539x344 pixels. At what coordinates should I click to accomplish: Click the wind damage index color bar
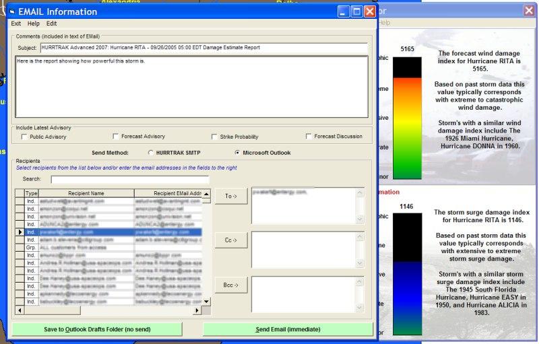(x=407, y=118)
